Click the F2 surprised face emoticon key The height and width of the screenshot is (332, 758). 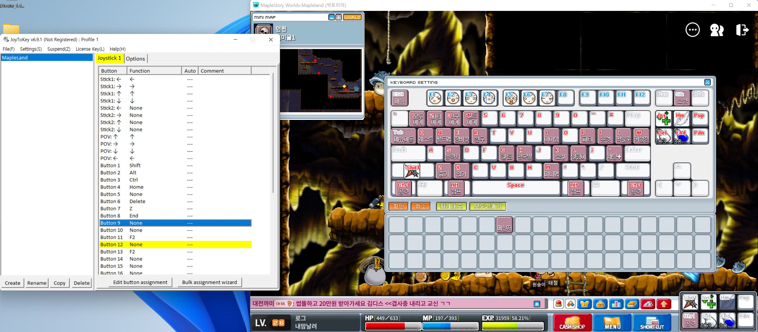coord(453,98)
